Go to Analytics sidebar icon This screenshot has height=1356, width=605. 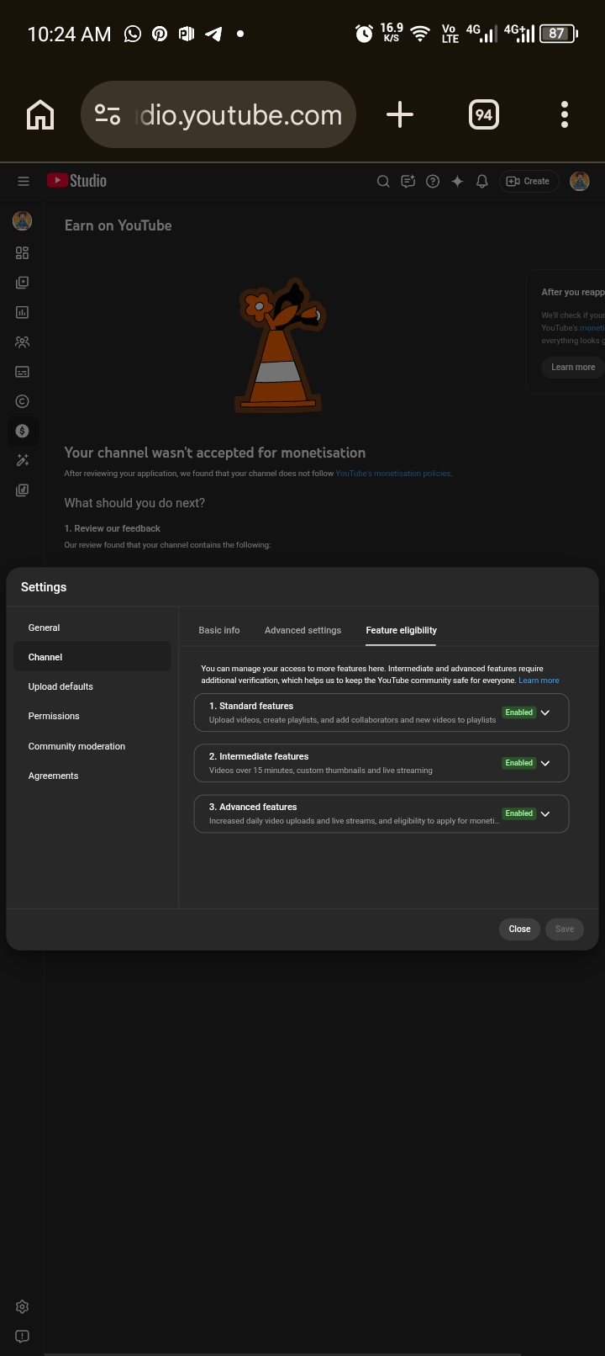point(23,312)
